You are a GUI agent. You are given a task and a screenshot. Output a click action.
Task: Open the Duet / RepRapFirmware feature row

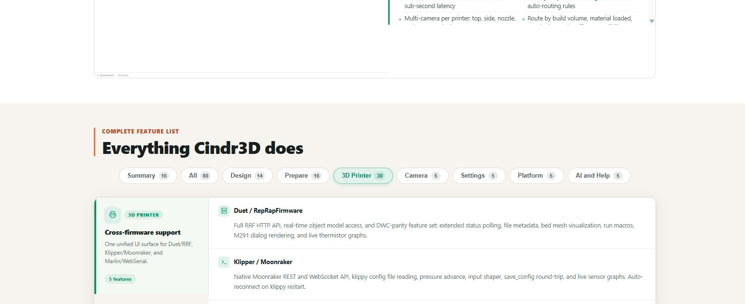pyautogui.click(x=432, y=223)
